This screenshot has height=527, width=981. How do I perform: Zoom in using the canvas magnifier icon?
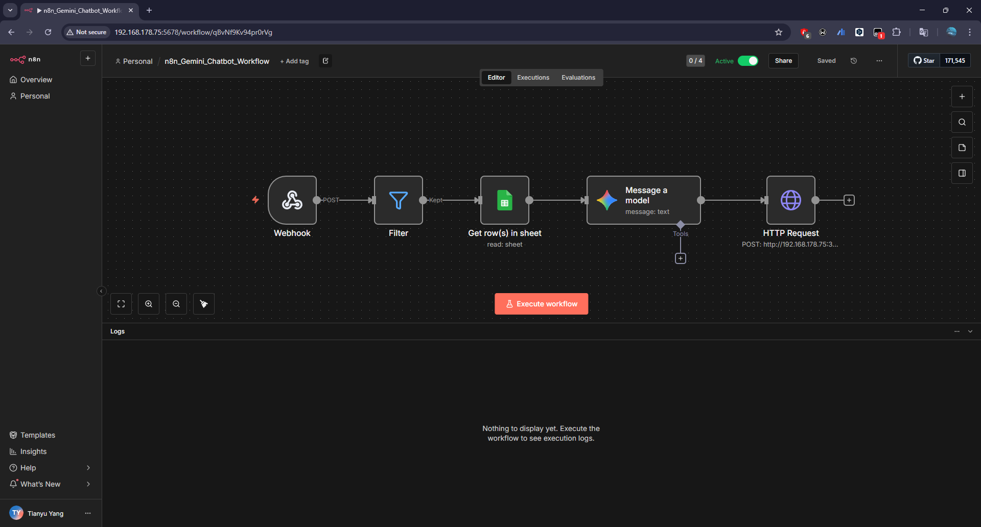pos(148,303)
